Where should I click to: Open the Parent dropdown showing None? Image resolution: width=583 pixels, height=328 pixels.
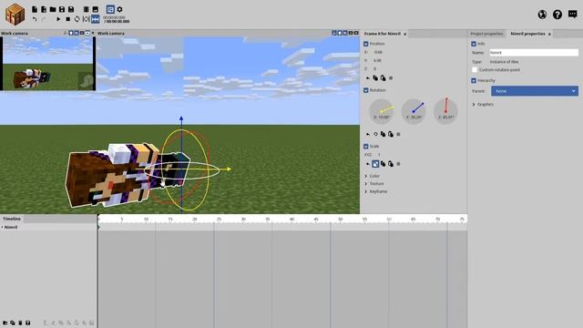[x=535, y=91]
